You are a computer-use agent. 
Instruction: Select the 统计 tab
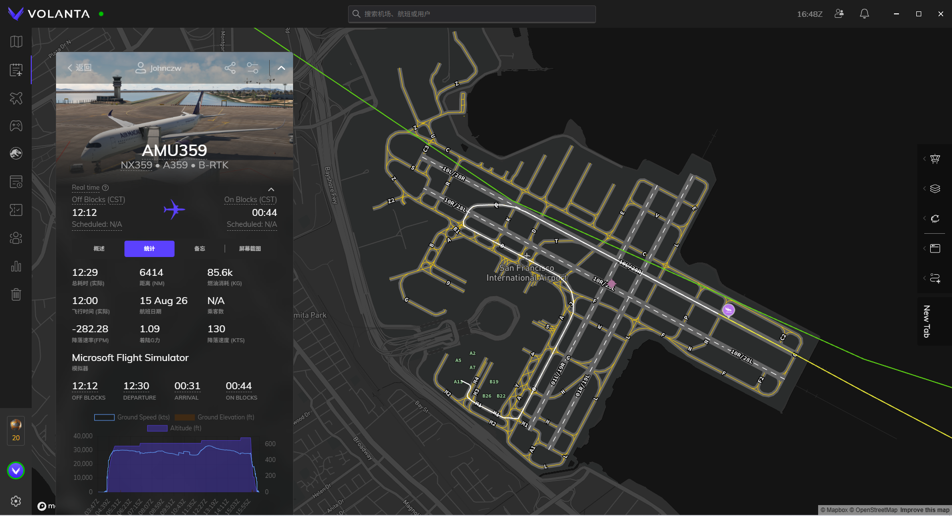(x=149, y=249)
